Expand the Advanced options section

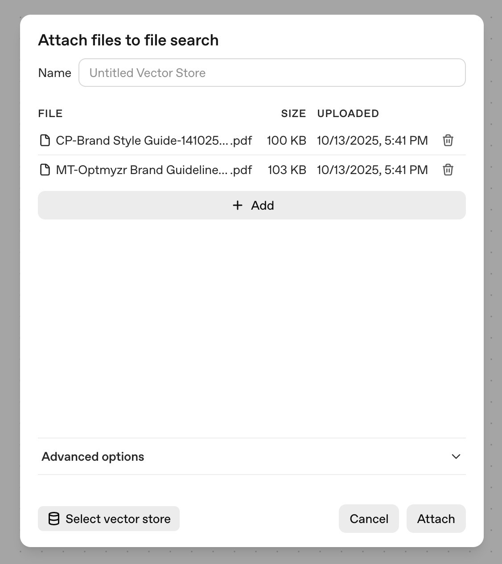tap(93, 456)
